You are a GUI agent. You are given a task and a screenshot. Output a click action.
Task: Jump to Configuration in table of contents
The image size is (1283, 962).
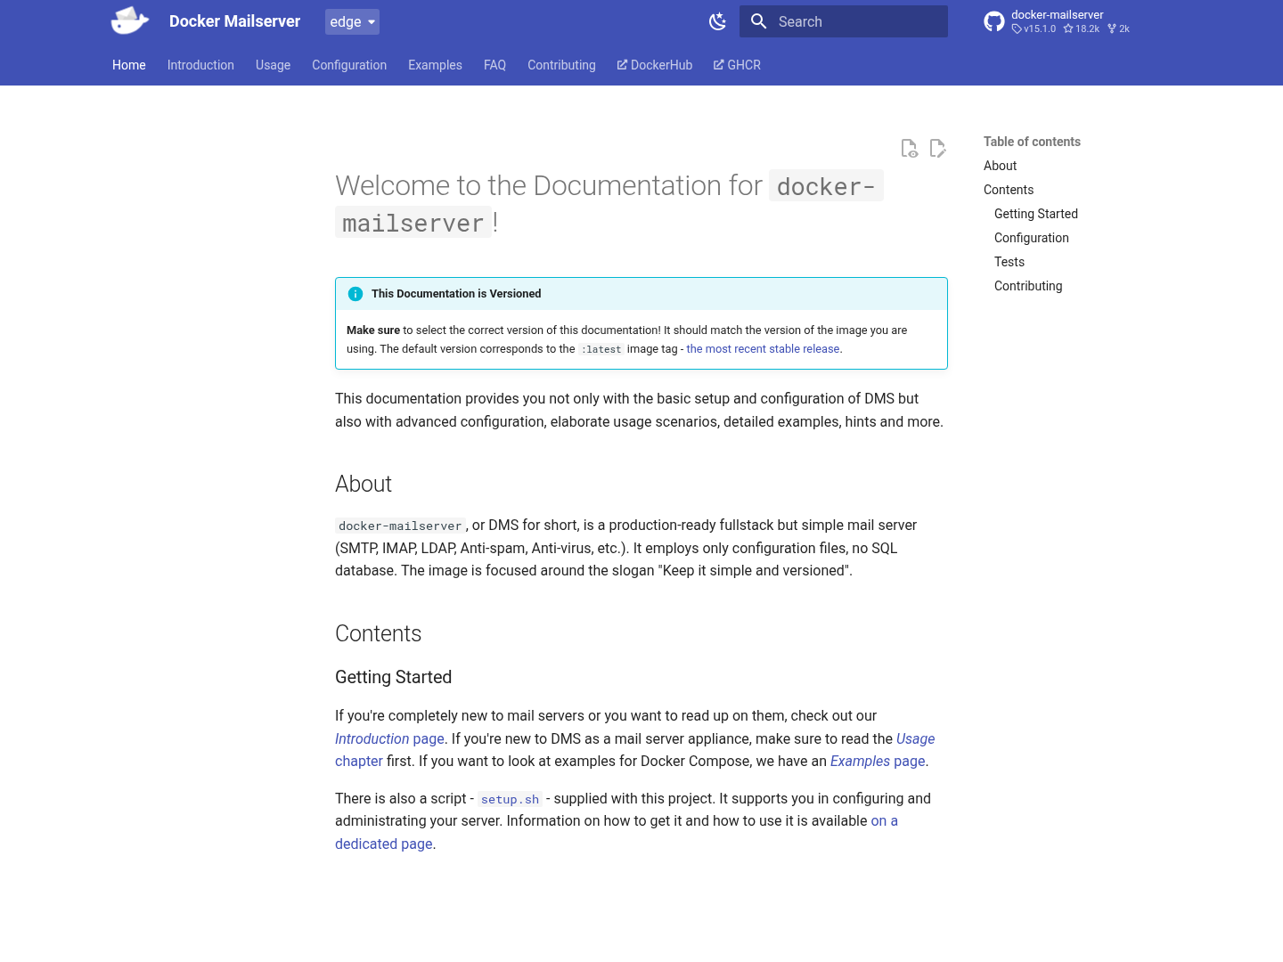(1032, 238)
